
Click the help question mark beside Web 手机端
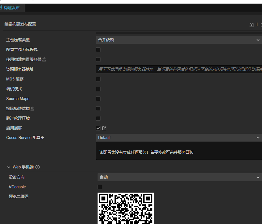click(x=38, y=167)
